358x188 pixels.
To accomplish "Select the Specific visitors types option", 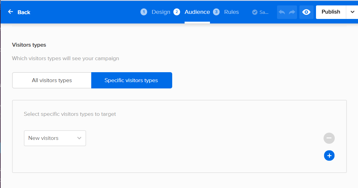I will coord(131,80).
